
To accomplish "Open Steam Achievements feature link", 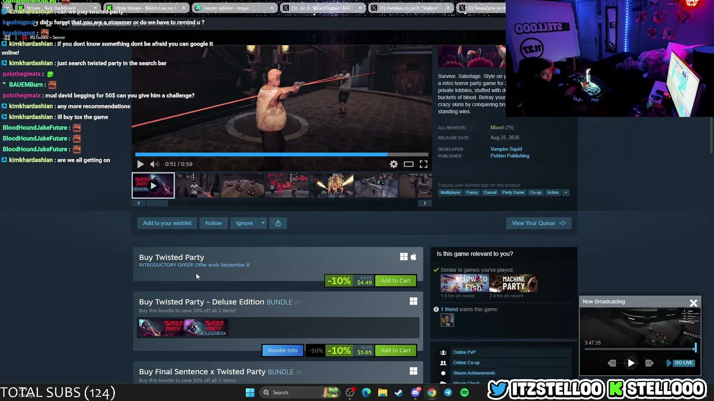I will (474, 373).
